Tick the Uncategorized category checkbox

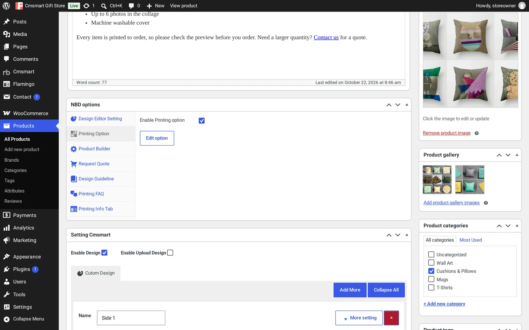coord(431,254)
